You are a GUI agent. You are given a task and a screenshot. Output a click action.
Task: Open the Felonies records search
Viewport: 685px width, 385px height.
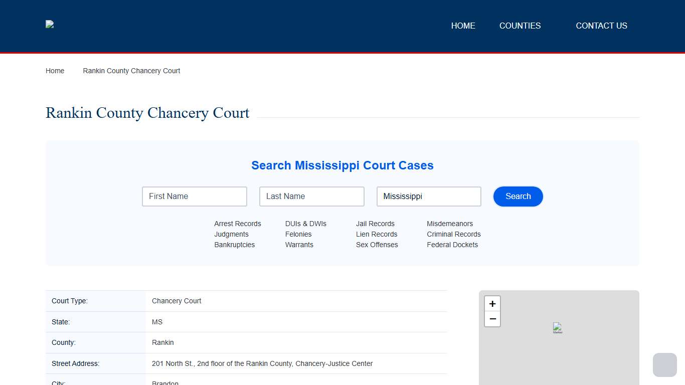coord(298,234)
